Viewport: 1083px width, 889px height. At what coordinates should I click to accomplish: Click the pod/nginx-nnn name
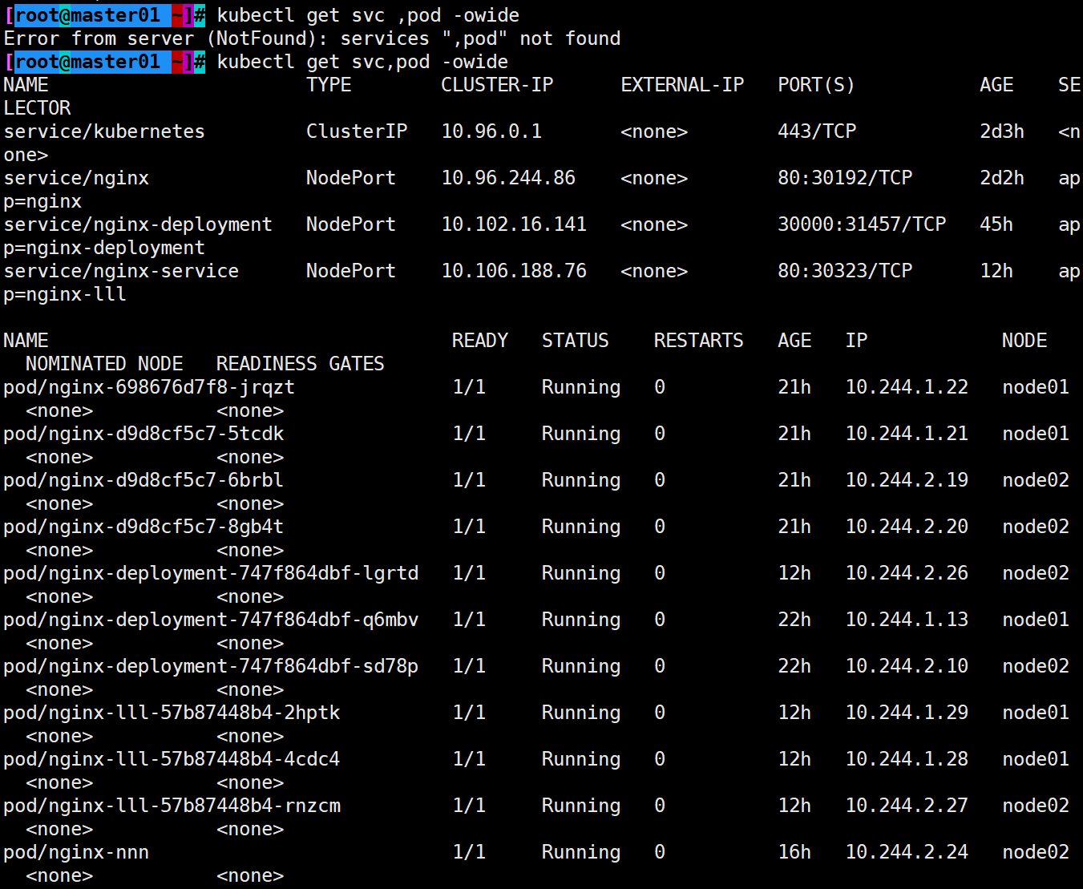(x=76, y=852)
